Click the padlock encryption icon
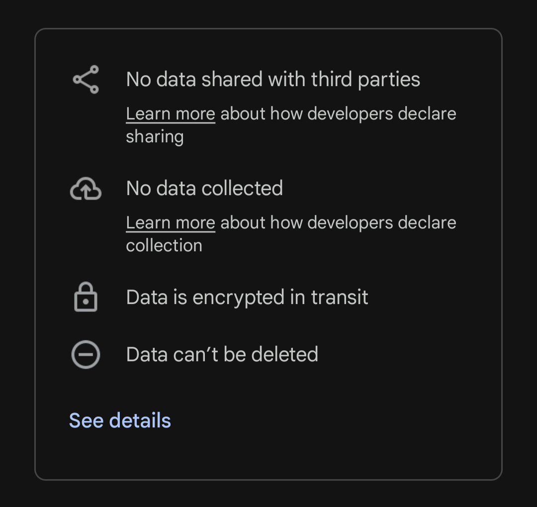537x507 pixels. pos(86,297)
